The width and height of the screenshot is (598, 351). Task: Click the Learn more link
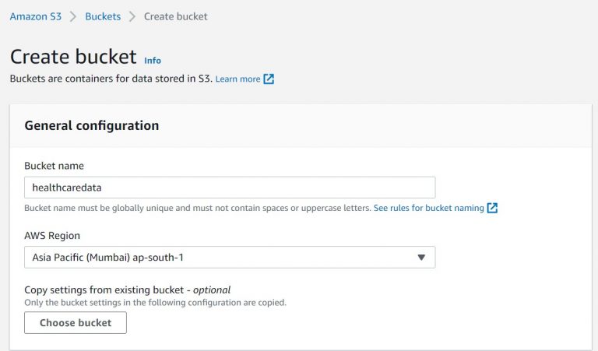coord(237,79)
